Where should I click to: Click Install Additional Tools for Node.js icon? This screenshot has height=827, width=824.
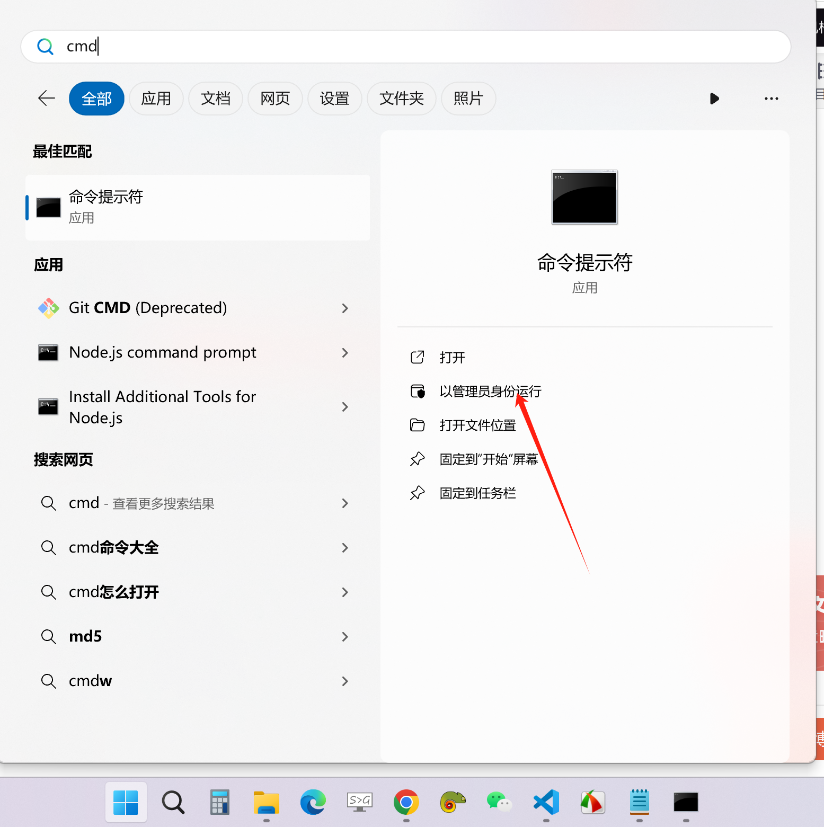pos(48,406)
